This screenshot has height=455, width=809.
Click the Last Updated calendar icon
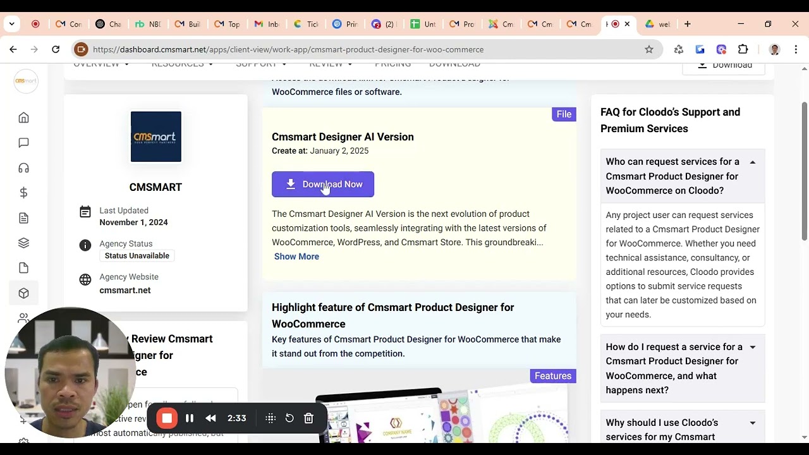(85, 212)
